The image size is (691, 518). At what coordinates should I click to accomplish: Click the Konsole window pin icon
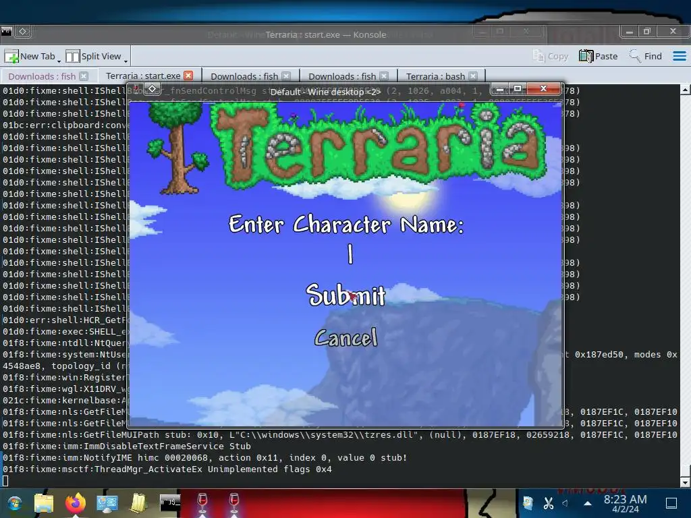click(23, 31)
